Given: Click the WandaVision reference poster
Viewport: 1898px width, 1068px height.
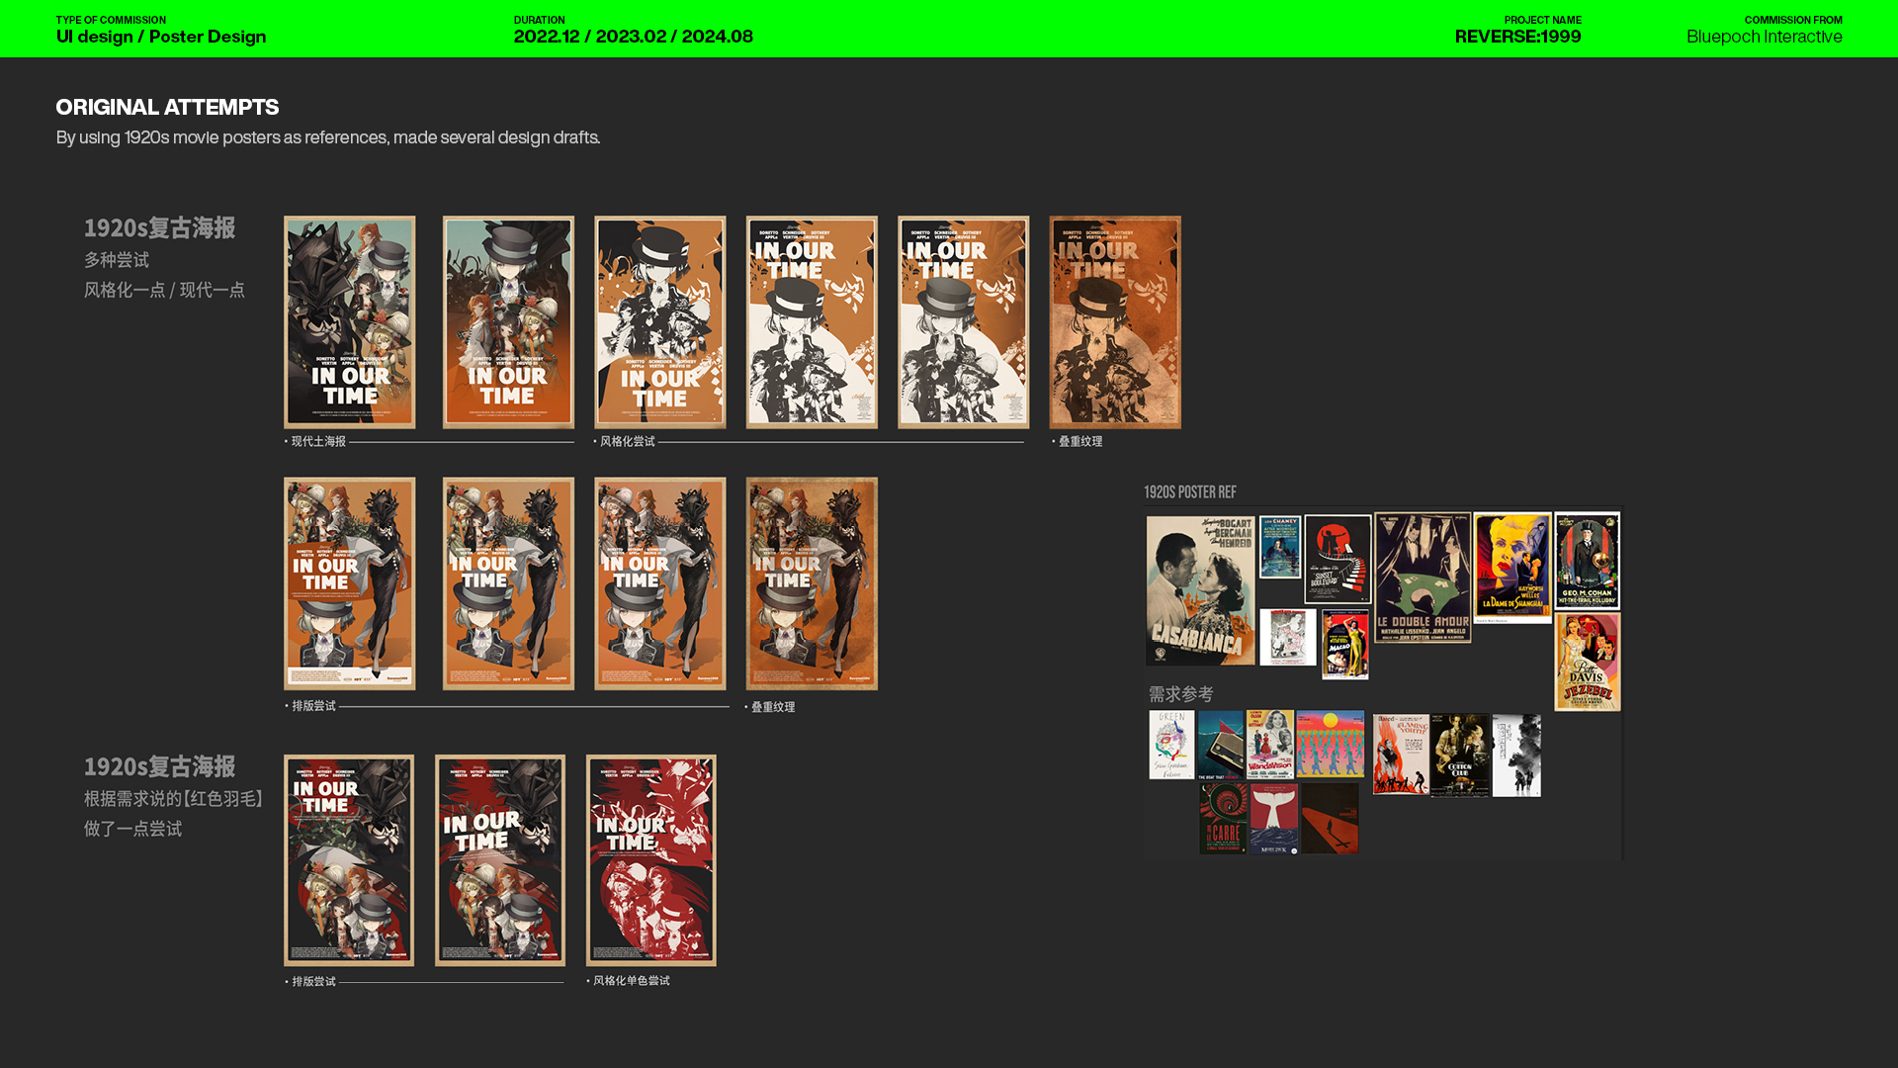Looking at the screenshot, I should click(1269, 743).
